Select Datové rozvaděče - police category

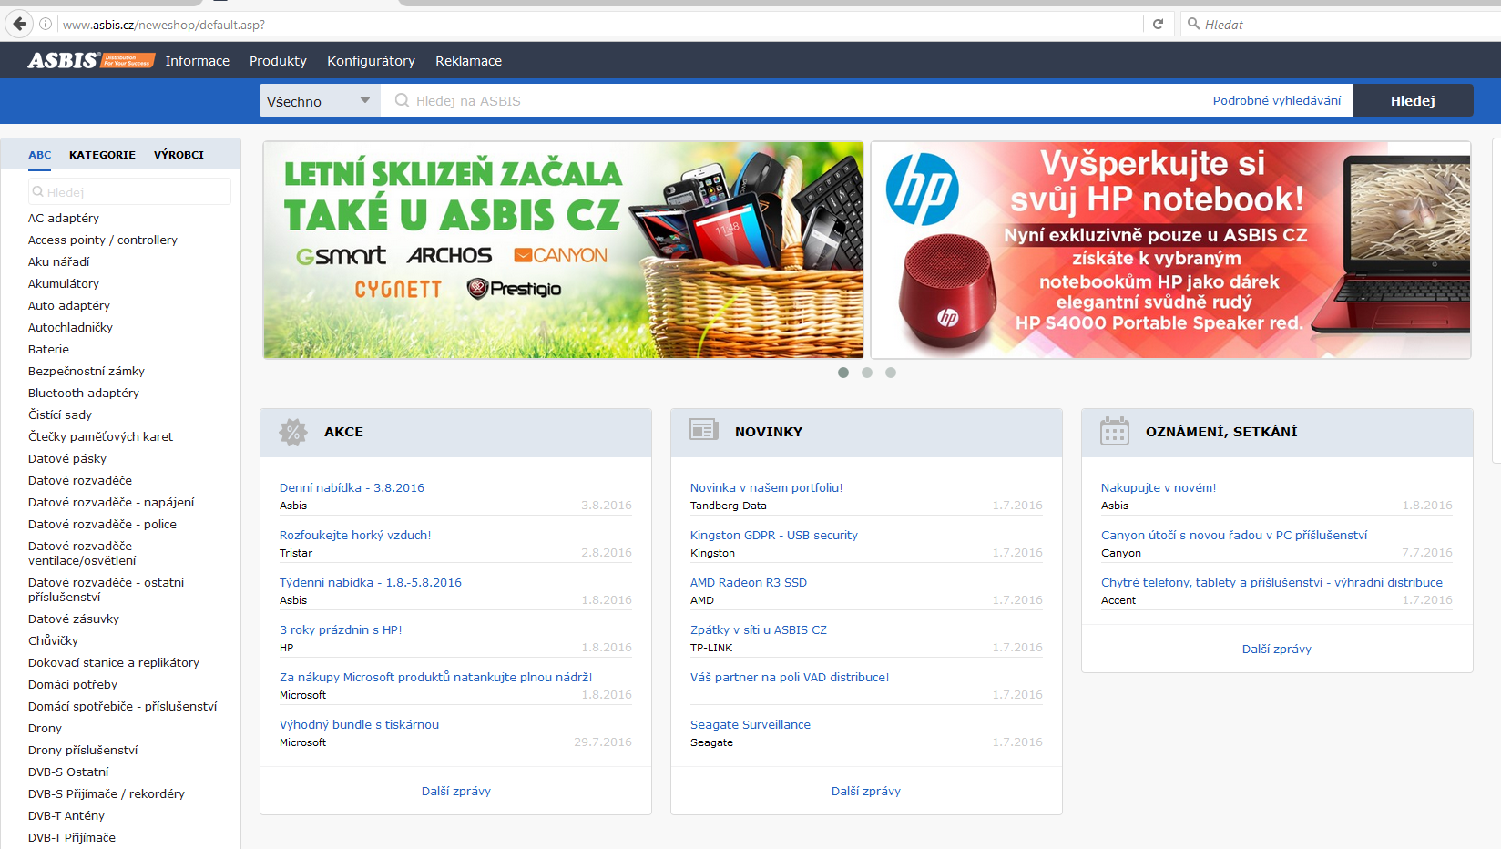coord(102,525)
